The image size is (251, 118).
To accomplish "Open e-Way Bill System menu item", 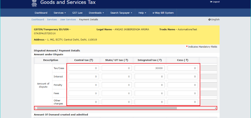I will [x=163, y=13].
